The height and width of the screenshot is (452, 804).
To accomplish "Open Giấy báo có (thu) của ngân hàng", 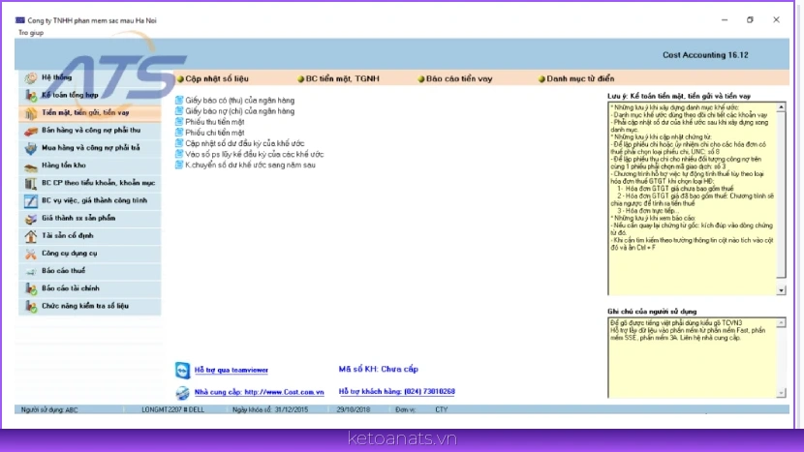I will pos(240,101).
